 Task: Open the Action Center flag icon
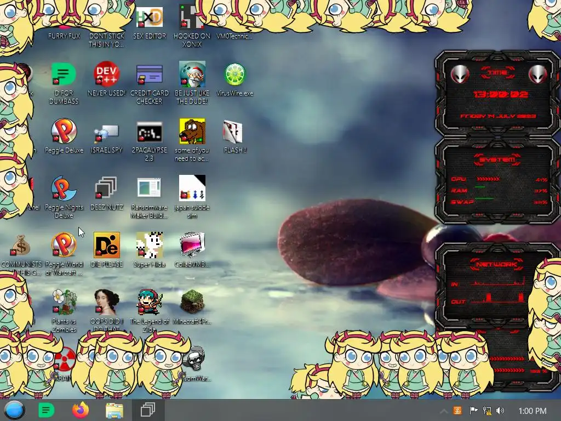click(x=473, y=411)
